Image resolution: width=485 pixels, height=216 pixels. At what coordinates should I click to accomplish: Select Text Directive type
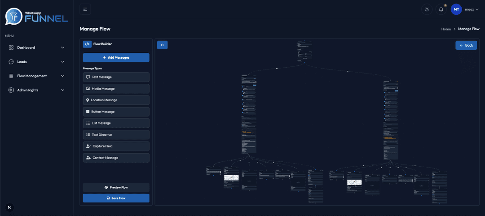tap(116, 135)
